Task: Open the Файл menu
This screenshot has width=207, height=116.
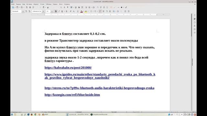Action: [13, 4]
